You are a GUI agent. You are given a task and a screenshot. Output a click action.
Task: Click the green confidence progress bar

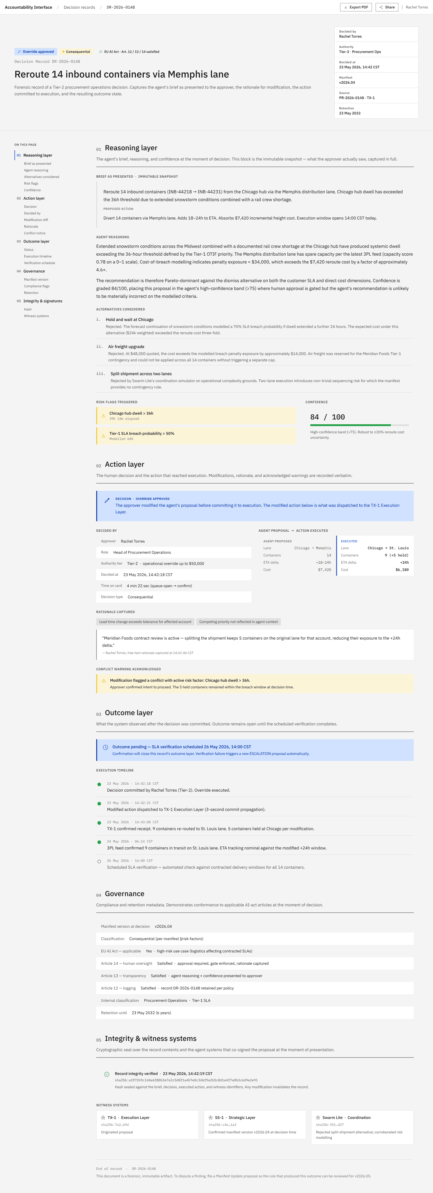[x=351, y=425]
